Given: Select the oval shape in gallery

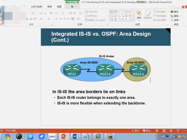Looking at the screenshot, I should tap(130, 12).
